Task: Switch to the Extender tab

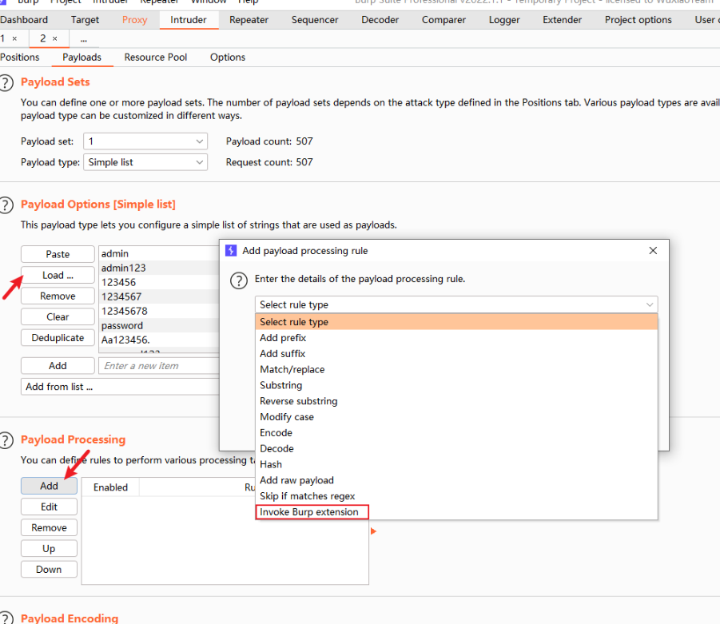Action: point(562,20)
